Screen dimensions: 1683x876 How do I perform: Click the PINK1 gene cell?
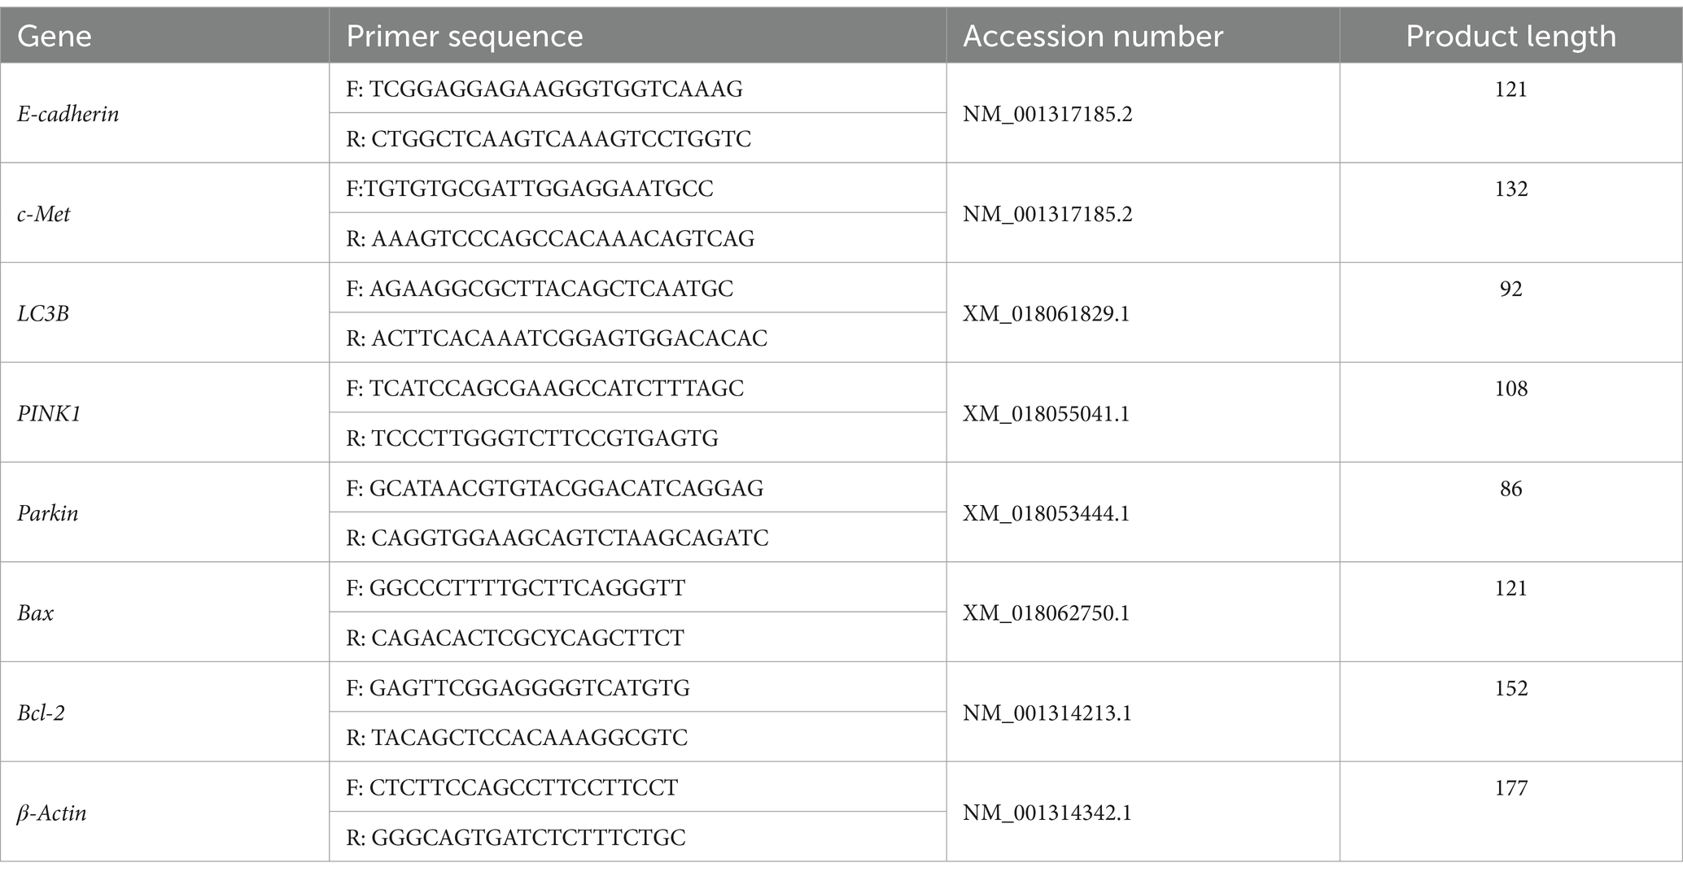click(50, 414)
